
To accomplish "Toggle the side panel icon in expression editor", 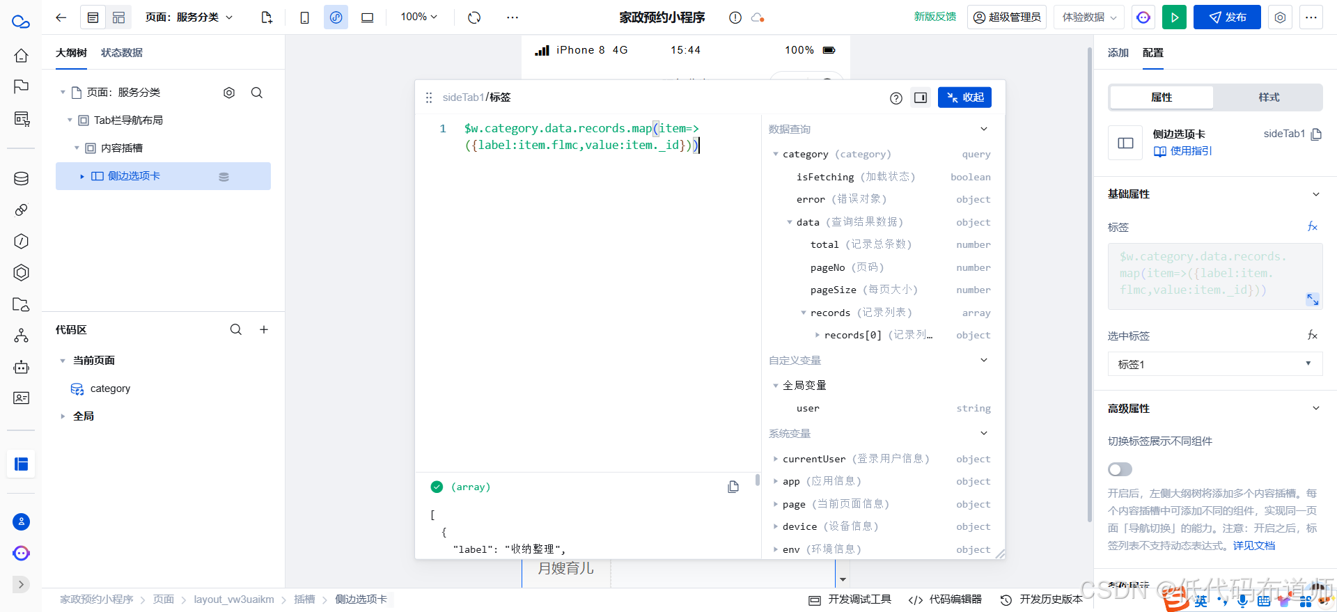I will tap(921, 97).
